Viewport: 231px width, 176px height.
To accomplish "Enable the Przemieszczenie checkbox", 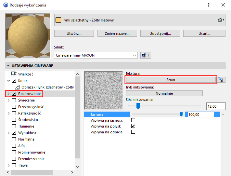I will tap(14, 159).
